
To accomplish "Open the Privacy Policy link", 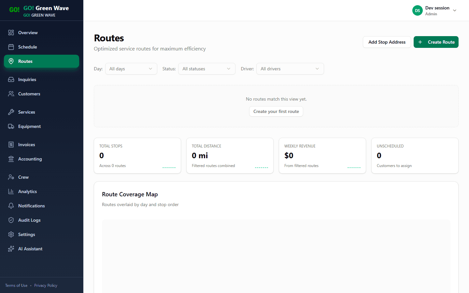I will pos(46,285).
